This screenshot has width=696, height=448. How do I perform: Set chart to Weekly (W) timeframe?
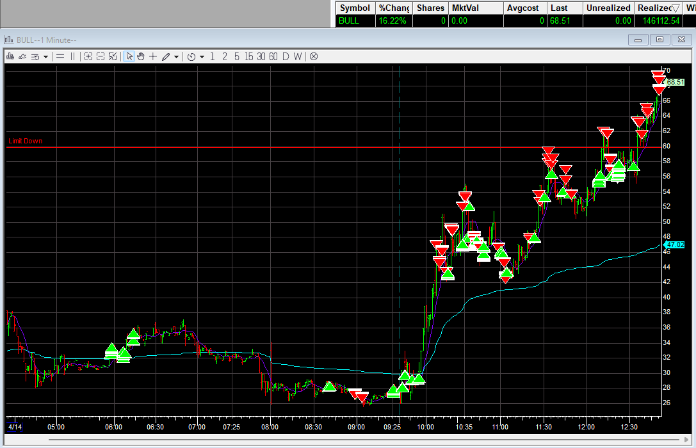pos(298,56)
